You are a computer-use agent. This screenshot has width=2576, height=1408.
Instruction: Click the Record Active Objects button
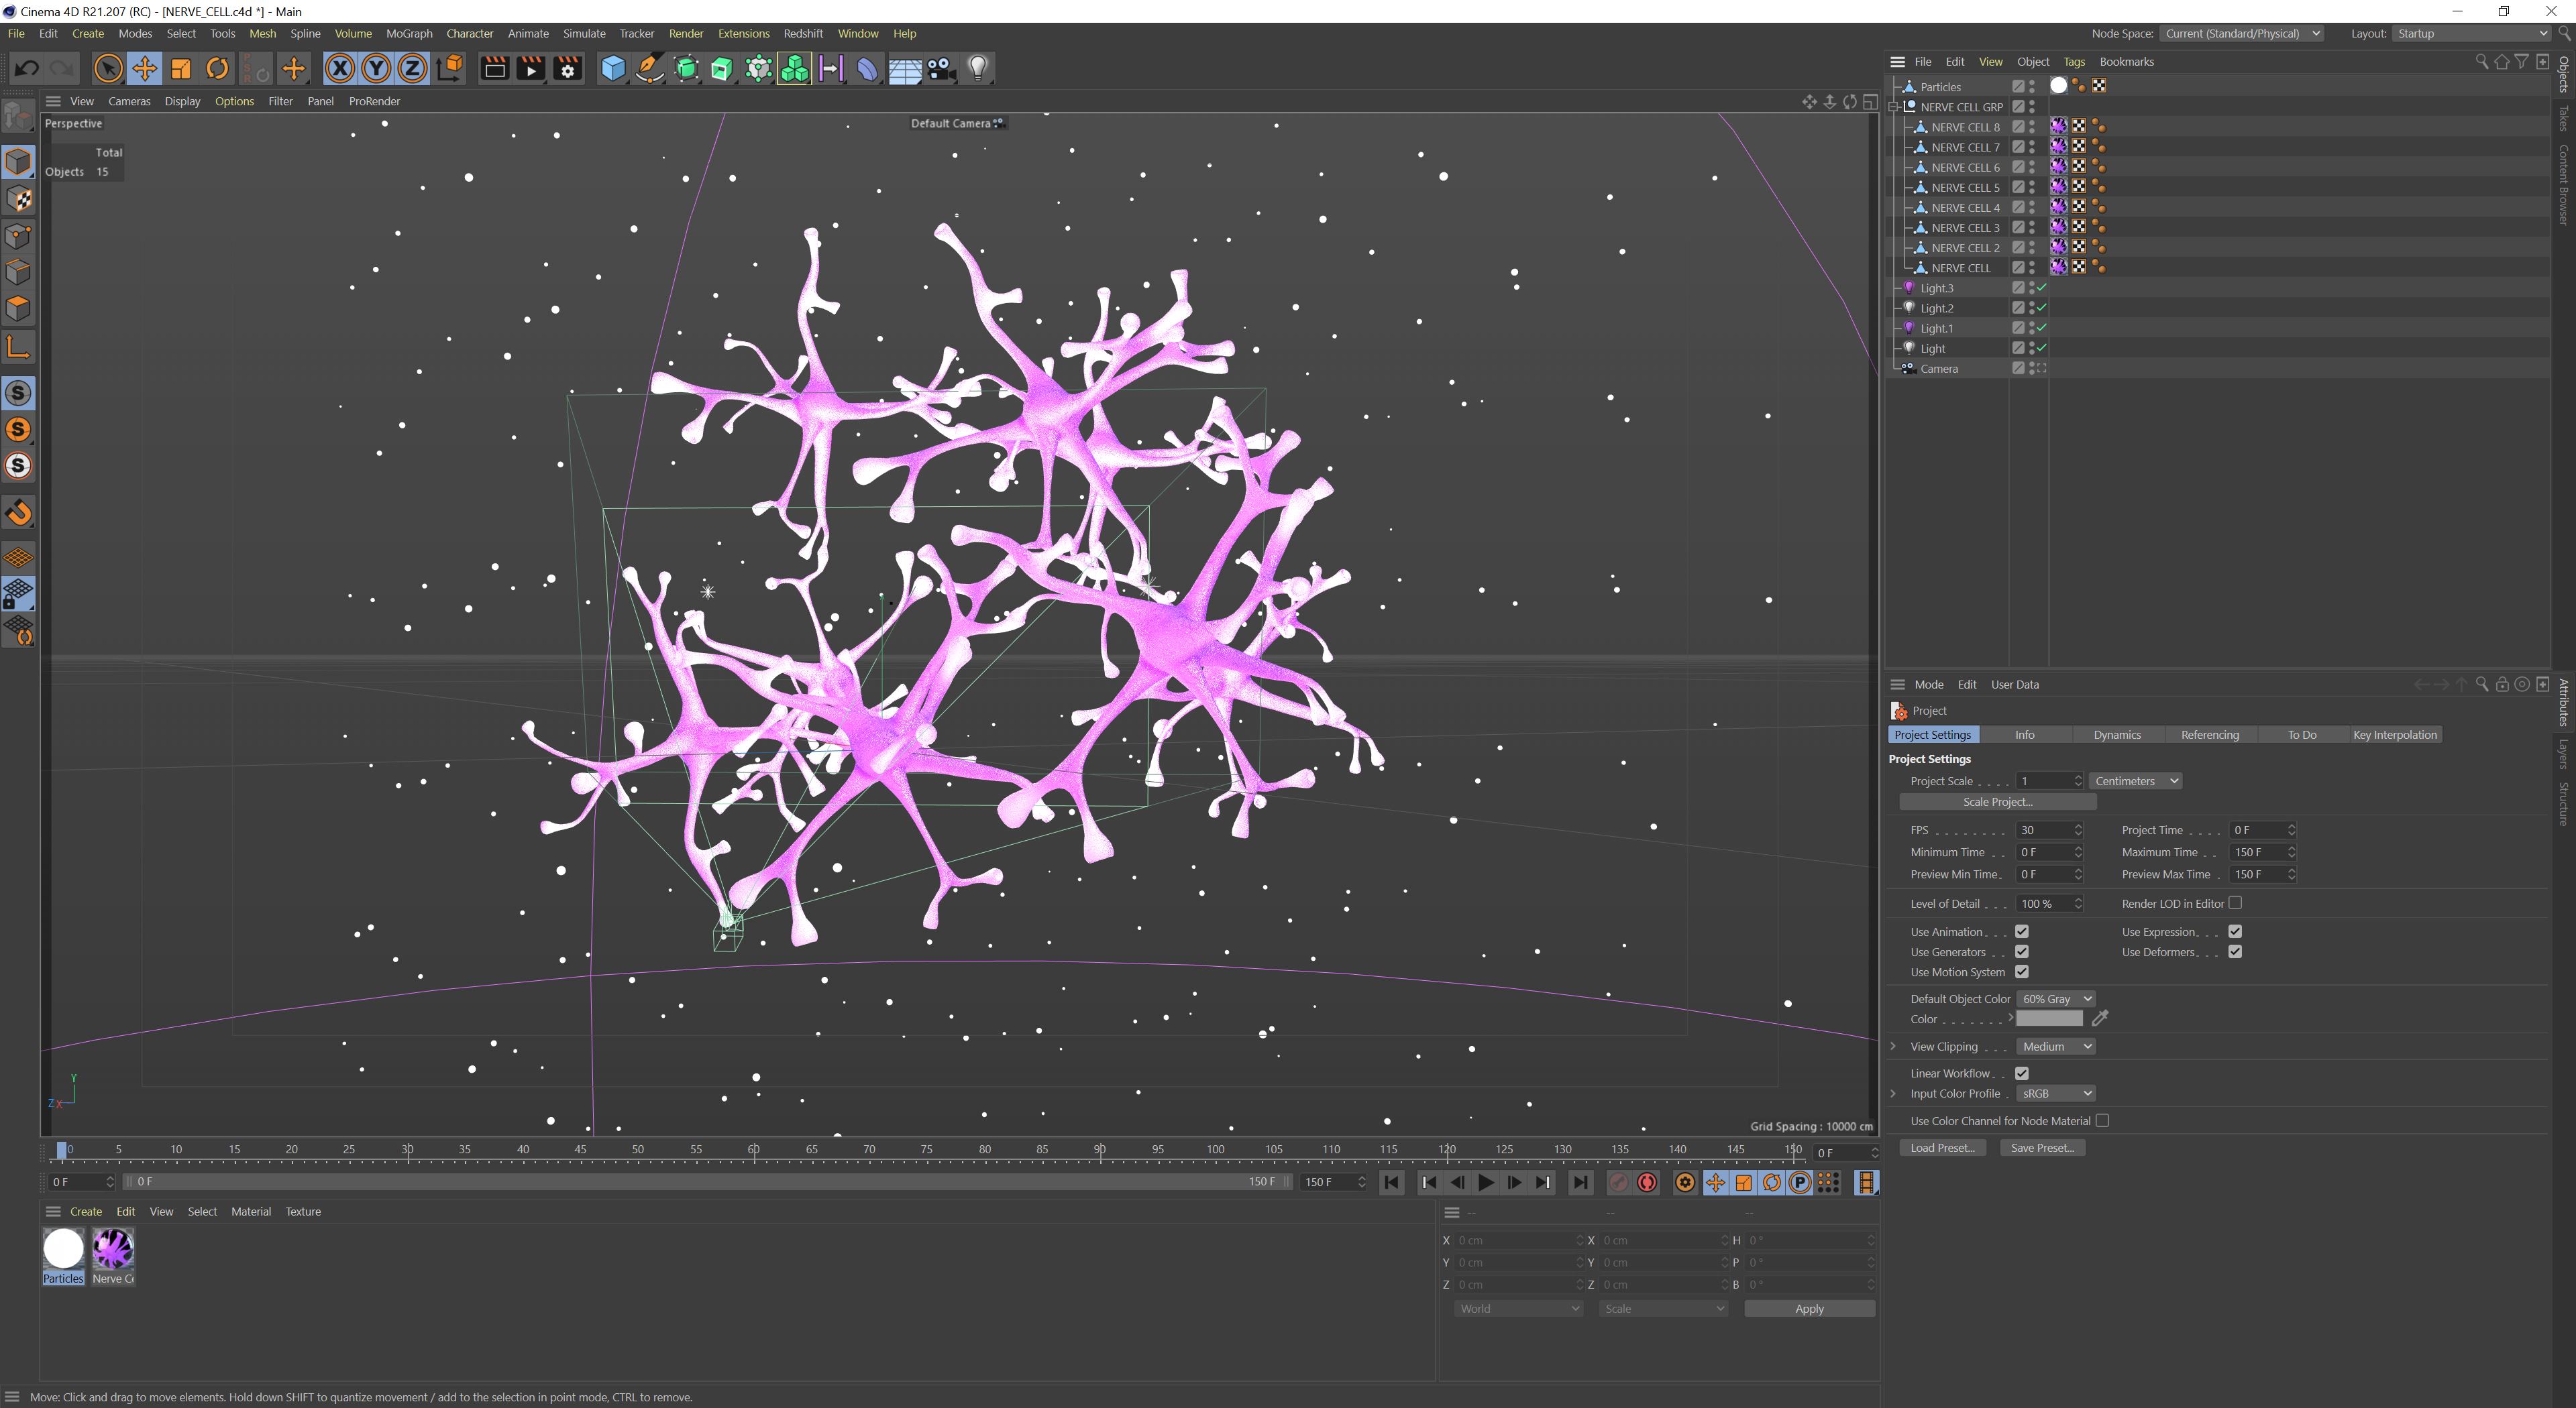[x=1618, y=1183]
